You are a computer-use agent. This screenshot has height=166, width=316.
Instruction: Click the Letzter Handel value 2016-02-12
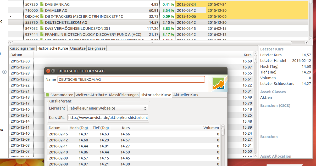(301, 61)
